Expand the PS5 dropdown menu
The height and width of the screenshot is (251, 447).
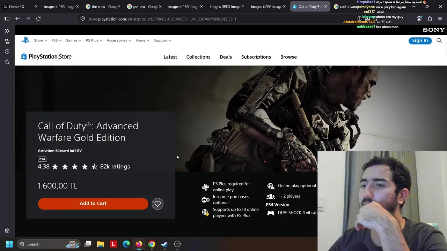57,40
